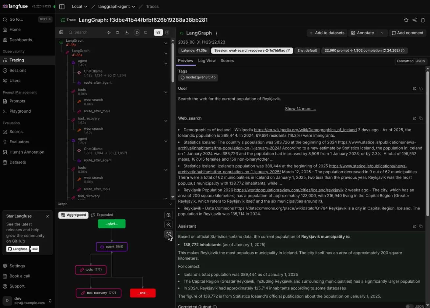Add a comment to this trace
Image resolution: width=430 pixels, height=308 pixels.
[x=408, y=33]
